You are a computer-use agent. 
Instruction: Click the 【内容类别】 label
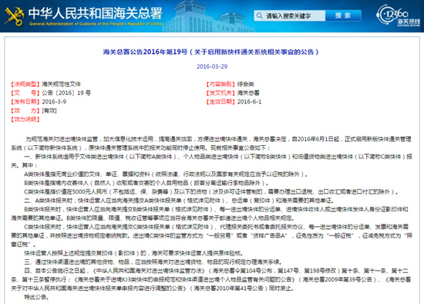point(220,84)
